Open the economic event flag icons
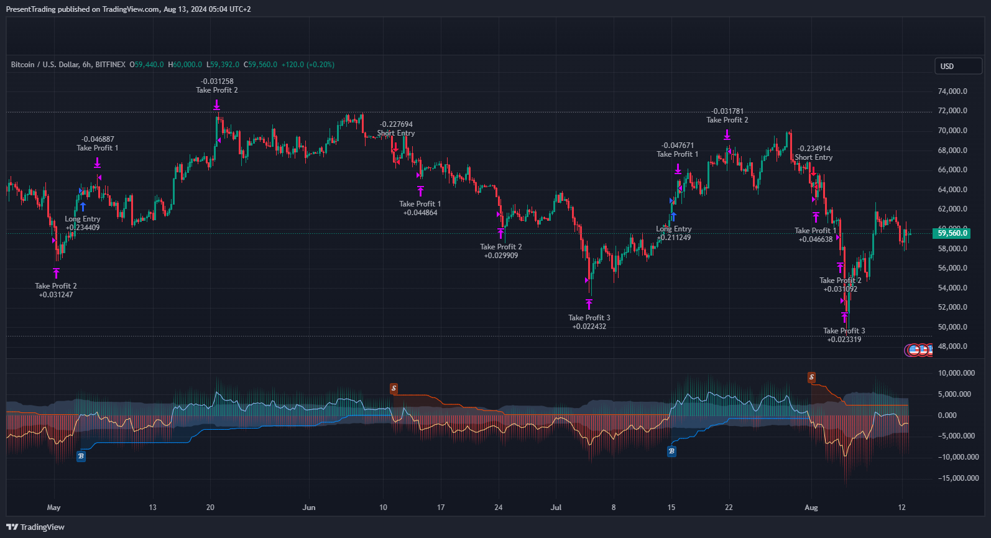Screen dimensions: 991x538 [x=919, y=350]
